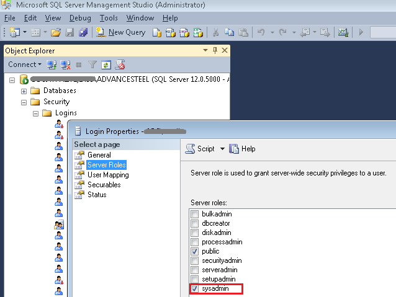Click the Paste toolbar icon
This screenshot has width=396, height=297.
tap(243, 32)
